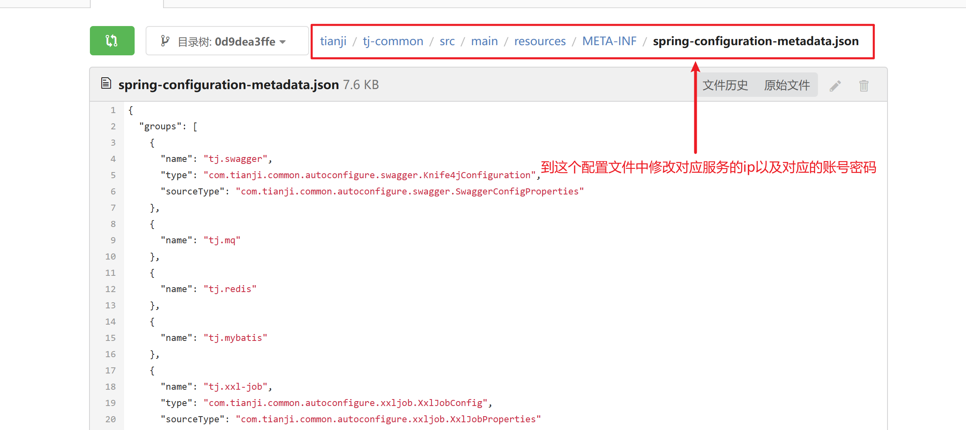Click the 7.6 KB file size text

(361, 85)
